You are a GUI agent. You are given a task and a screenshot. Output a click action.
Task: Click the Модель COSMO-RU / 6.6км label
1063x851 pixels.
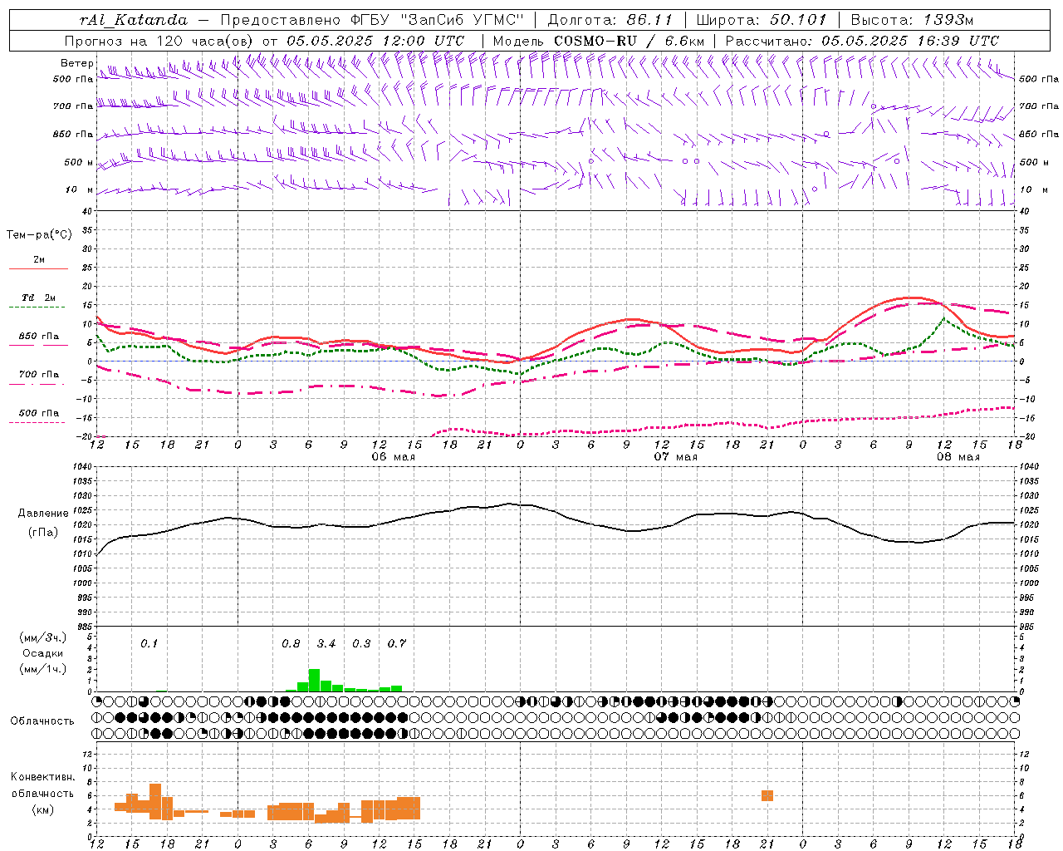(x=599, y=41)
